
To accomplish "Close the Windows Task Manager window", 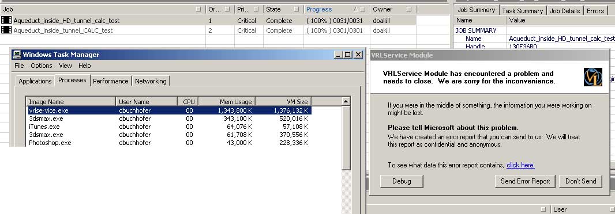I will pyautogui.click(x=358, y=55).
